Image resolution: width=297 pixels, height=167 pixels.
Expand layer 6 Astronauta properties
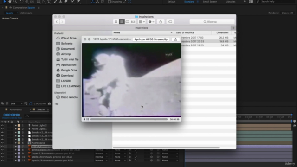pos(16,143)
